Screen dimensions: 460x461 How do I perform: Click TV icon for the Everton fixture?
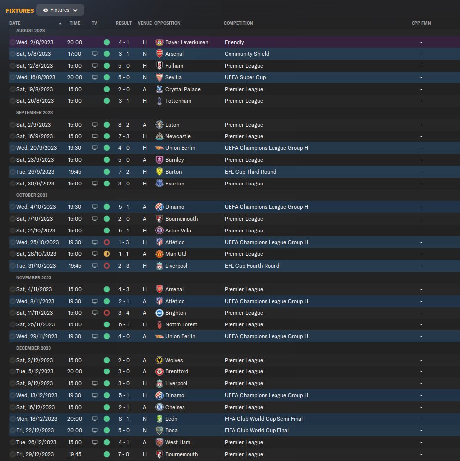[x=94, y=184]
